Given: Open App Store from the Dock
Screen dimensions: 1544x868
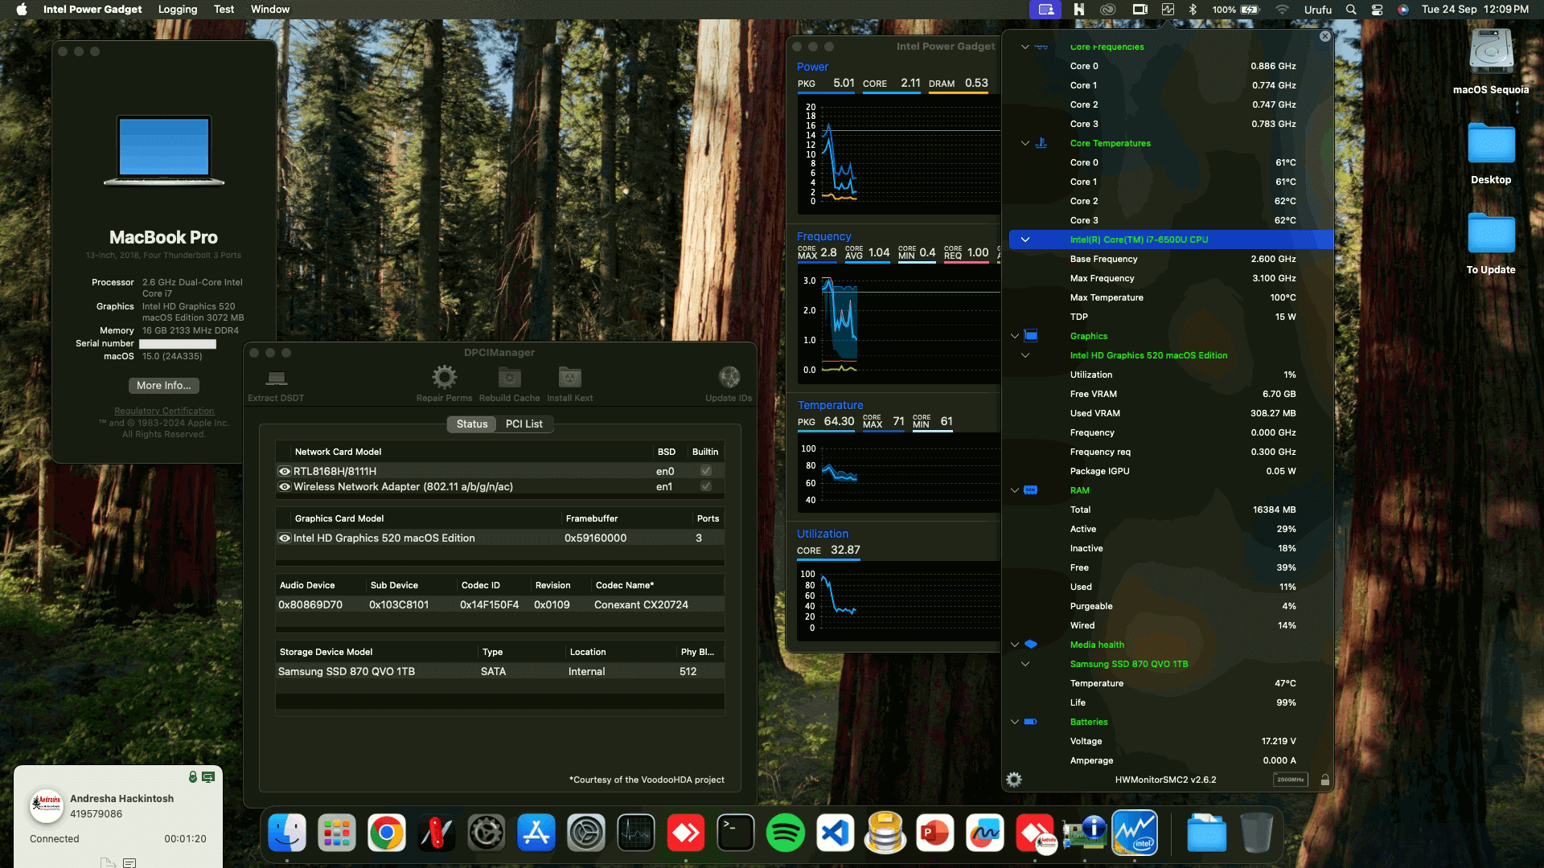Looking at the screenshot, I should tap(536, 833).
